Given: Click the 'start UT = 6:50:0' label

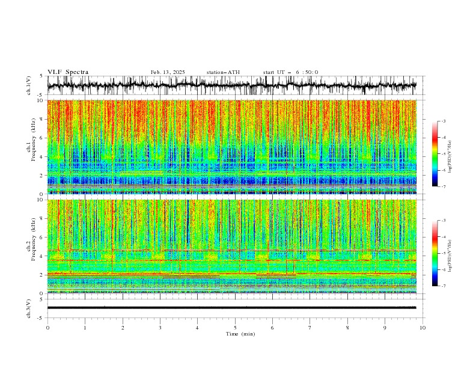Looking at the screenshot, I should pyautogui.click(x=290, y=72).
